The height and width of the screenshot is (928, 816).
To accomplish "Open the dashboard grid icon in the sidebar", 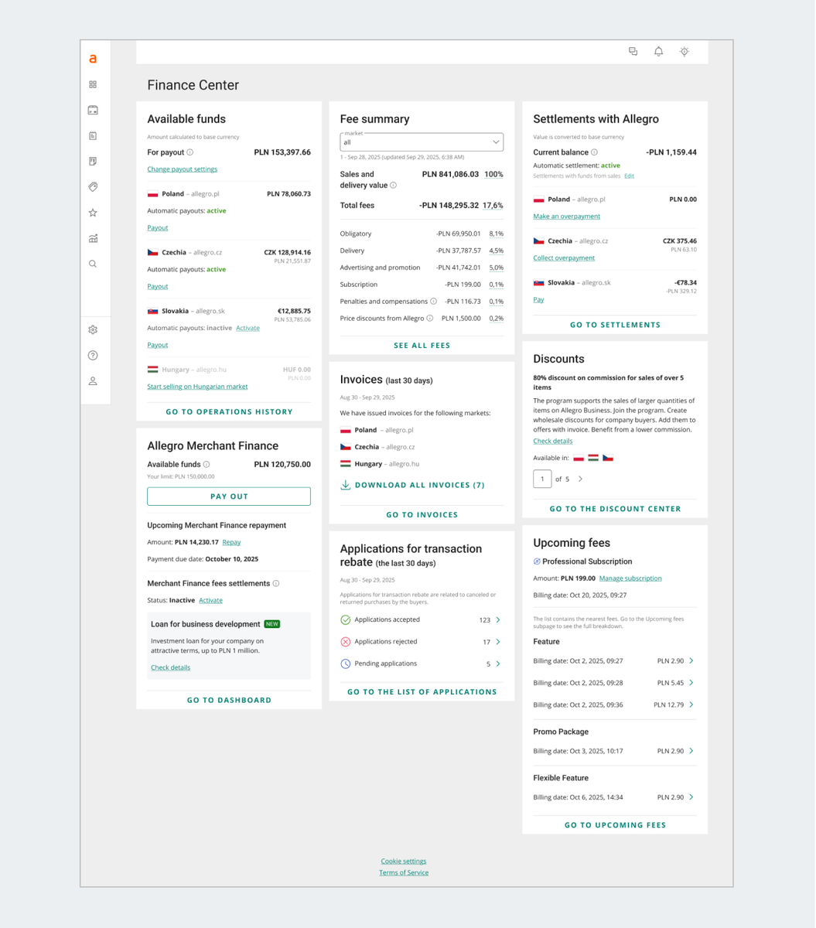I will 93,84.
